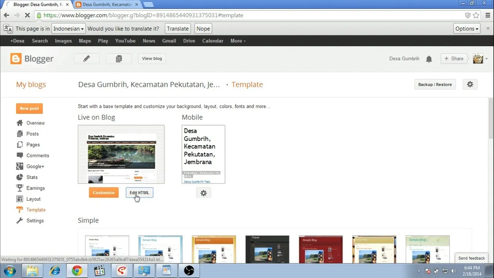The width and height of the screenshot is (494, 278).
Task: Open translate Options dropdown
Action: click(x=467, y=29)
